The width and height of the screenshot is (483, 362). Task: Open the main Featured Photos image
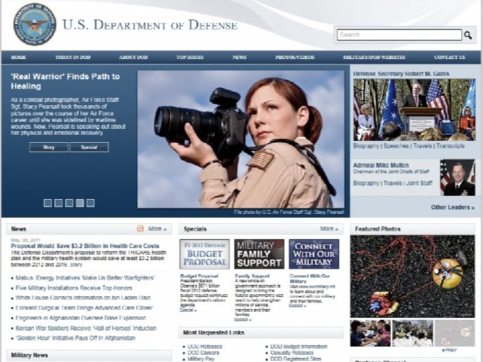pyautogui.click(x=413, y=276)
